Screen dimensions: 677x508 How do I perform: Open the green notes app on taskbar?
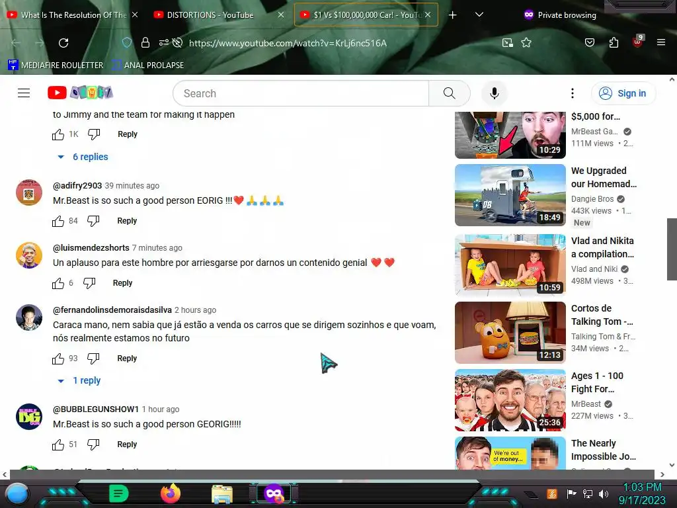click(x=119, y=493)
